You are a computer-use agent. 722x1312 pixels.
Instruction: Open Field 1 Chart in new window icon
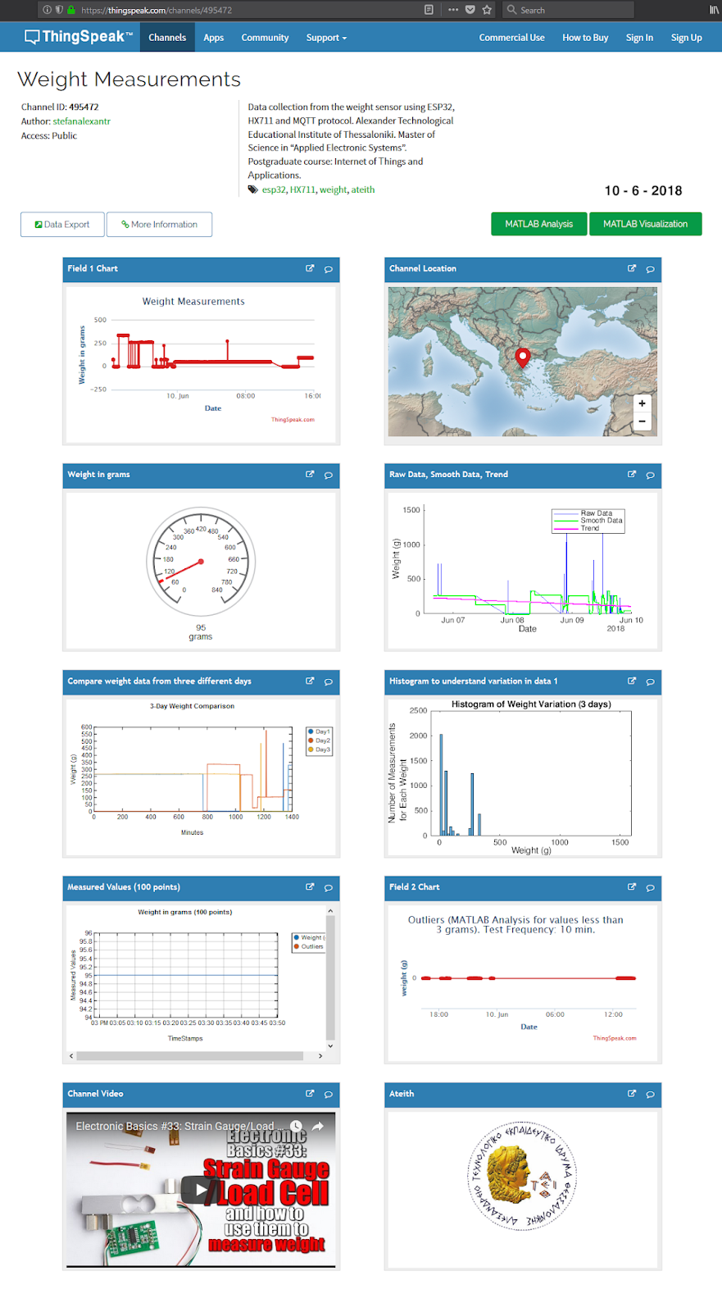(310, 268)
